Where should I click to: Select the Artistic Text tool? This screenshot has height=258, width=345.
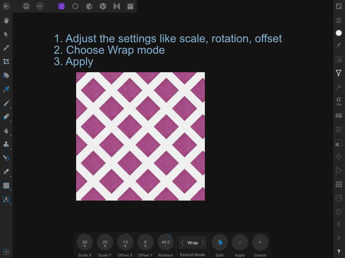coord(6,200)
